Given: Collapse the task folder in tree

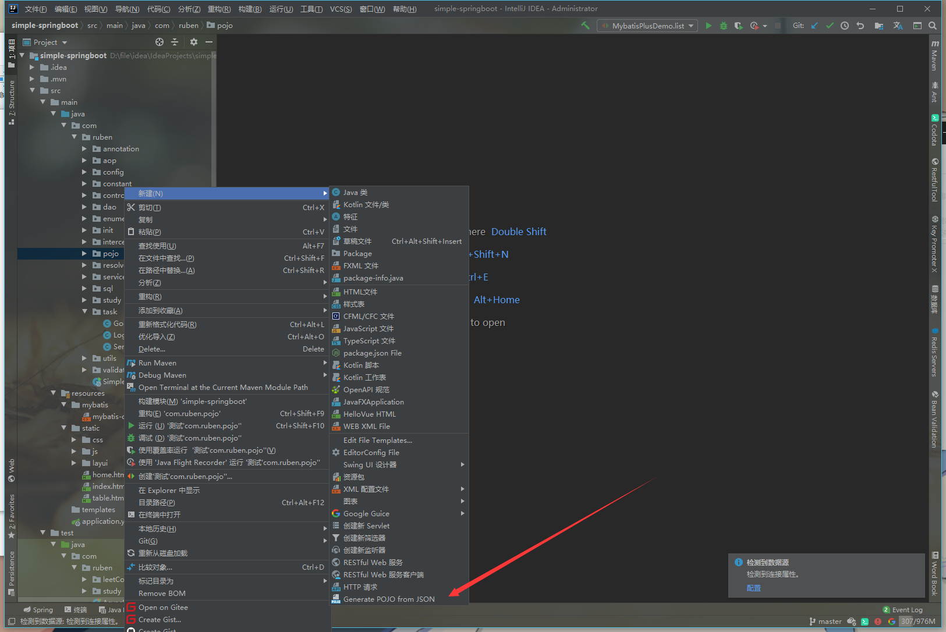Looking at the screenshot, I should [84, 312].
